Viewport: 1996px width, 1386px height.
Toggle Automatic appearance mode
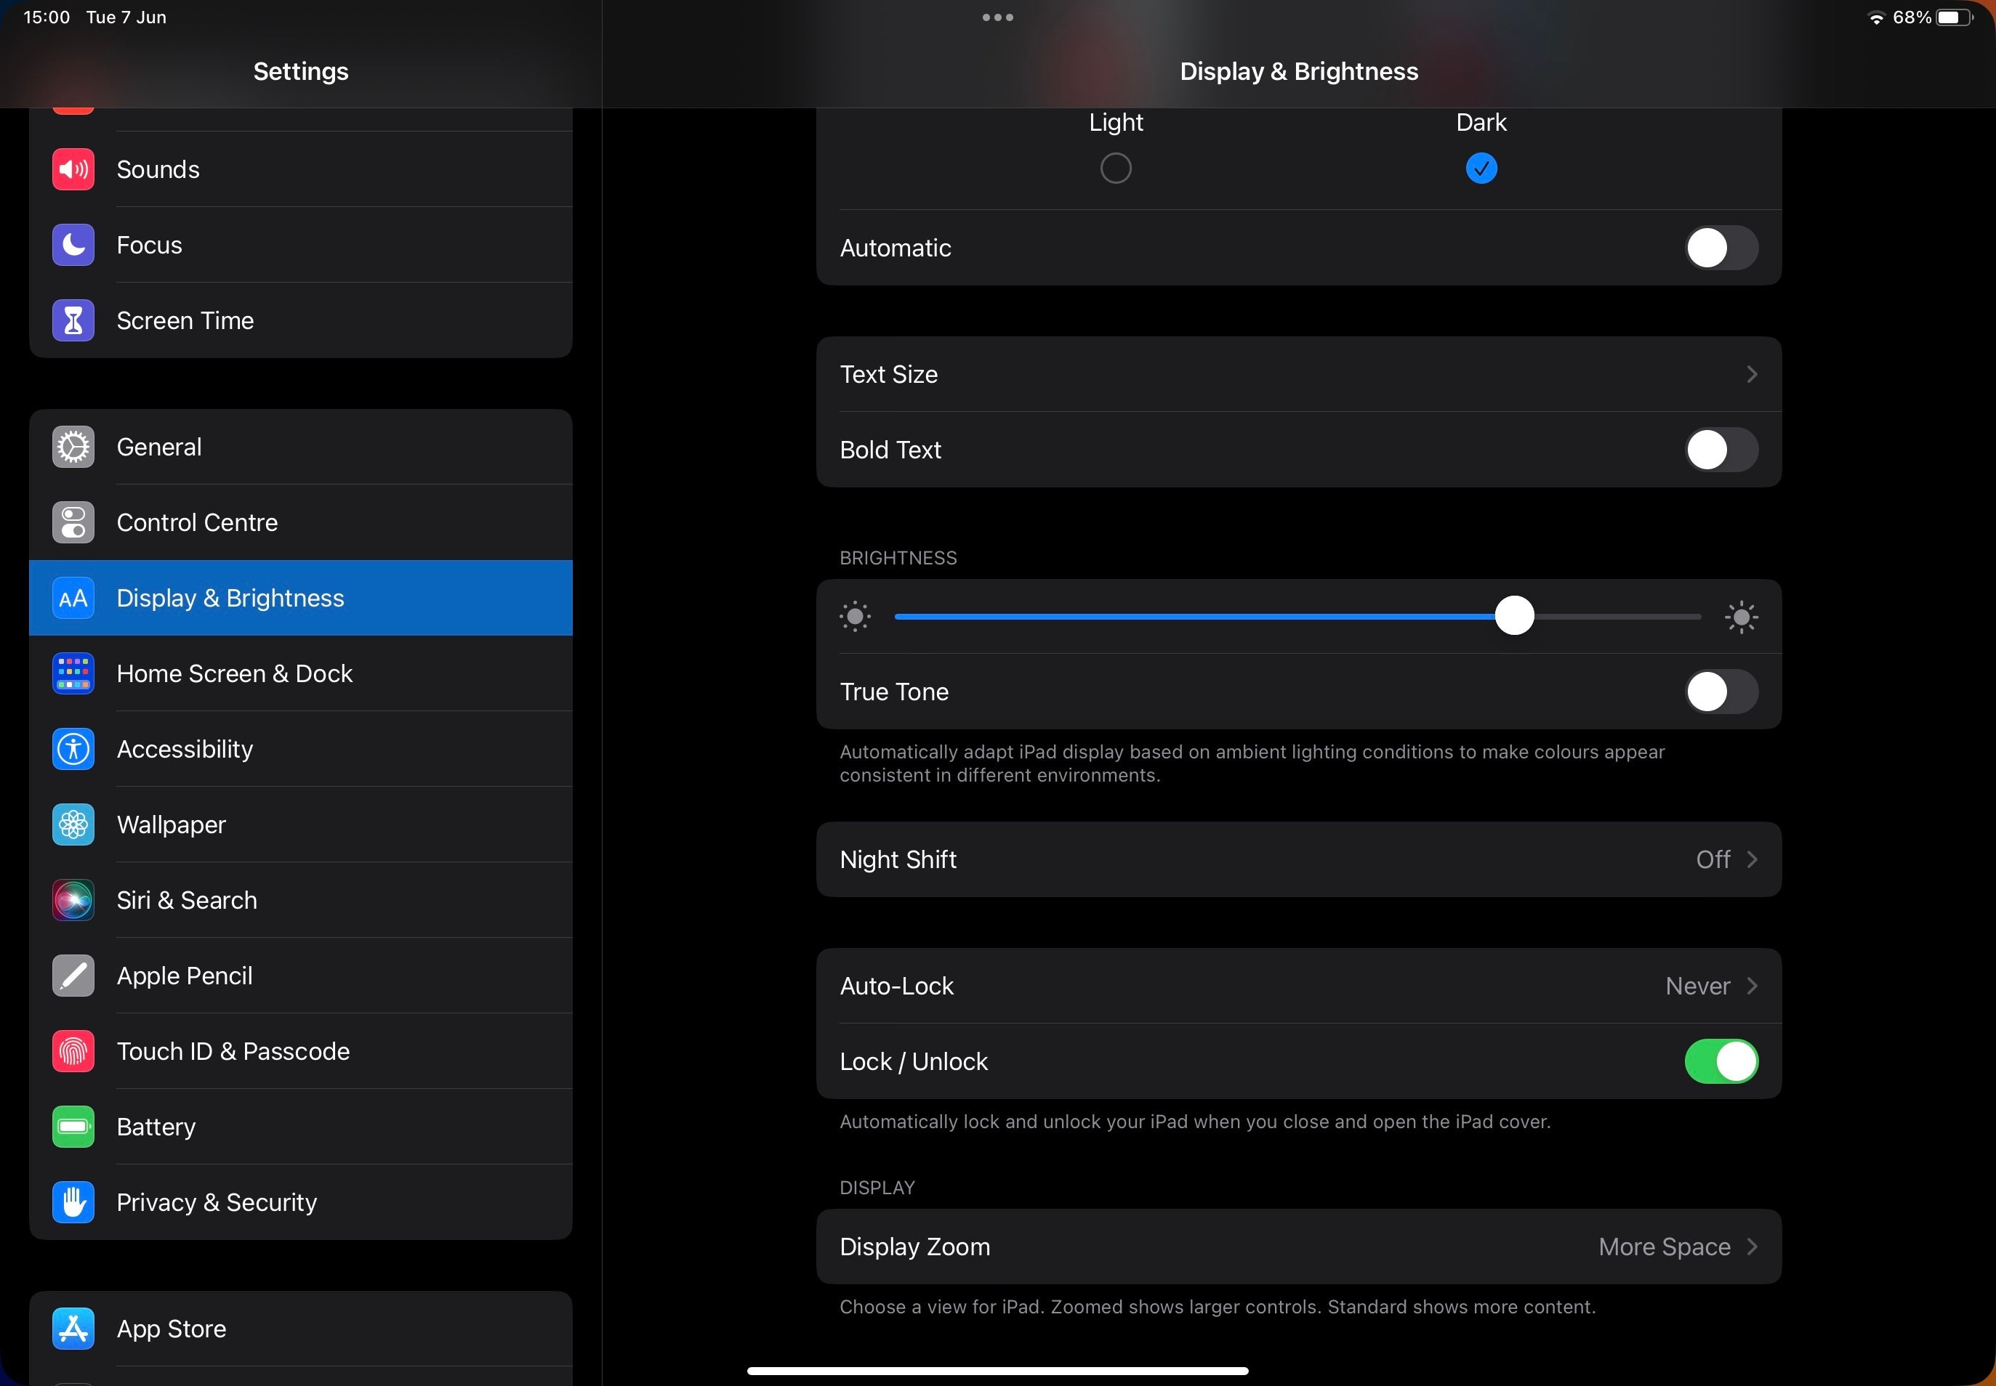click(x=1720, y=247)
